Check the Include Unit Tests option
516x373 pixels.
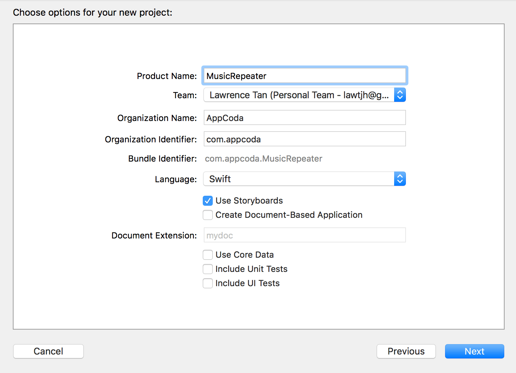point(208,269)
